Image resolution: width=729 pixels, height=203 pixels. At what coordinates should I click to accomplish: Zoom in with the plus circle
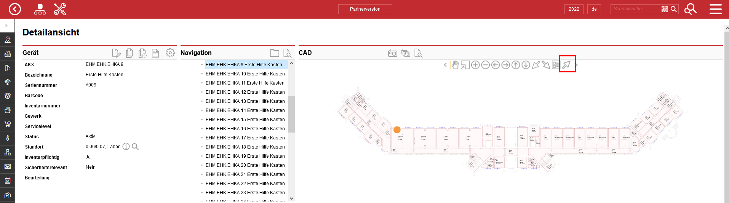[475, 65]
